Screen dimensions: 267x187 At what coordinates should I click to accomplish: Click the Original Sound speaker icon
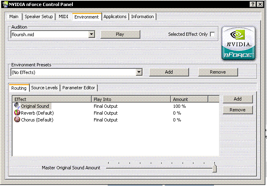tap(16, 106)
